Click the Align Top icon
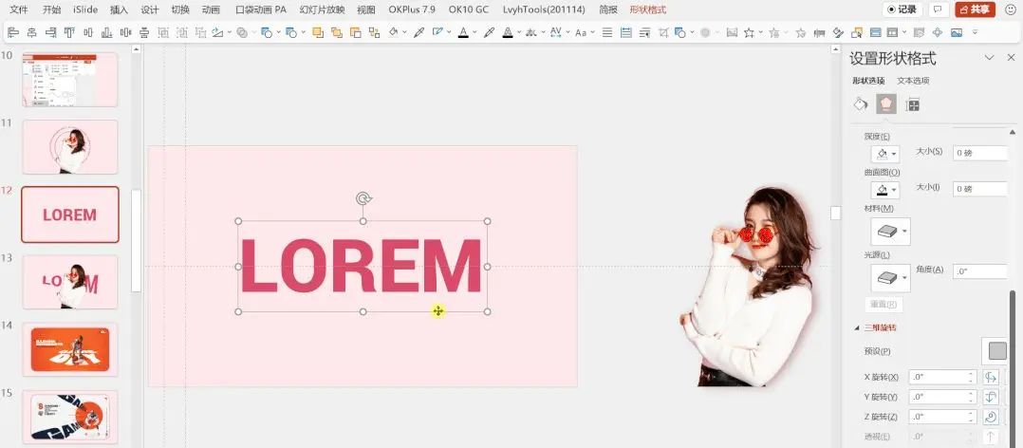The width and height of the screenshot is (1023, 448). (69, 32)
